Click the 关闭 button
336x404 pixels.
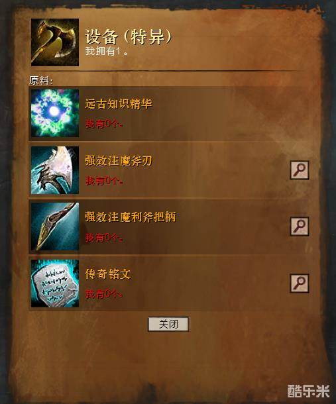click(x=168, y=324)
